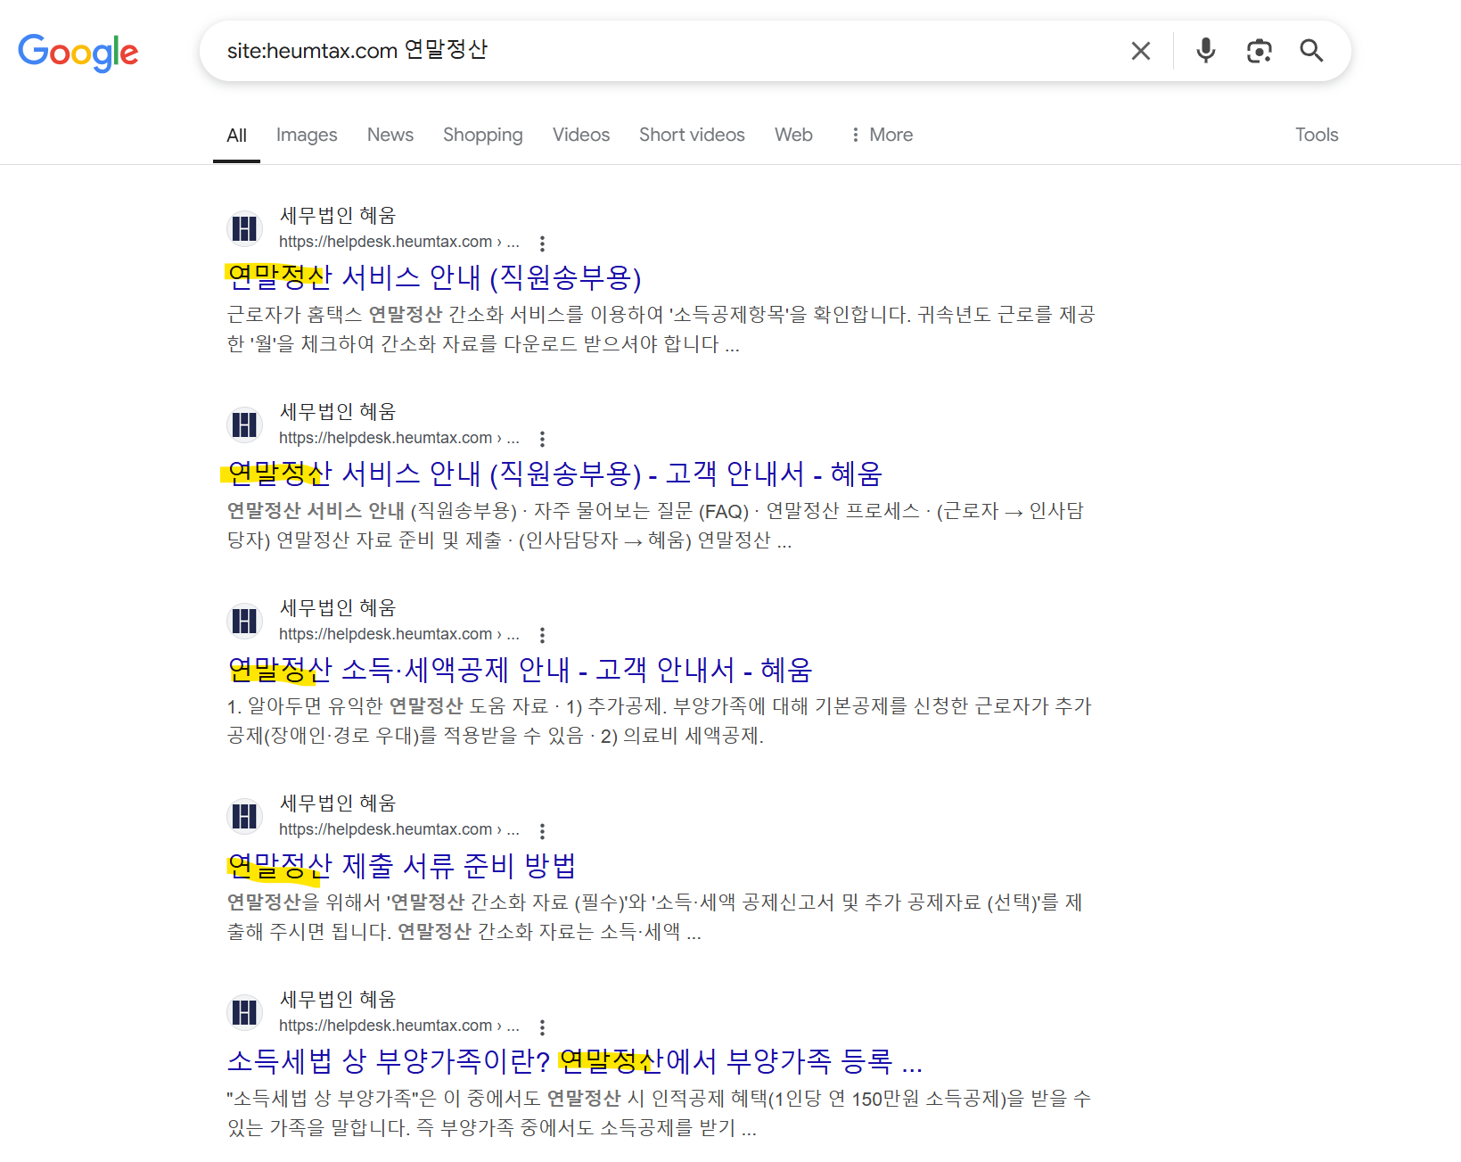Click '세무법인 혜움' site name above '연말정산 소득·세액공제 안내'
1461x1162 pixels.
click(x=338, y=608)
